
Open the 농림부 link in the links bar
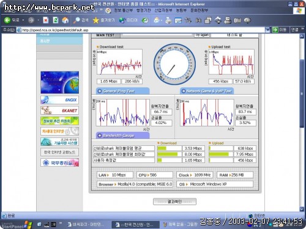(181, 10)
